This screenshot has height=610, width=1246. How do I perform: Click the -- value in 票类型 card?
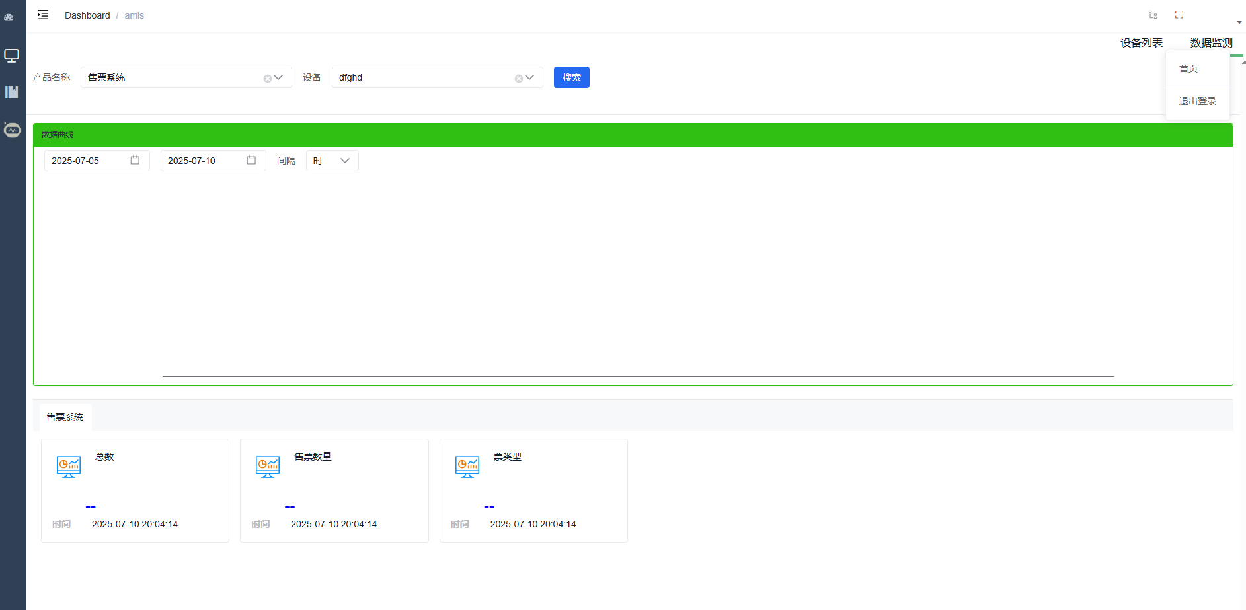(489, 507)
